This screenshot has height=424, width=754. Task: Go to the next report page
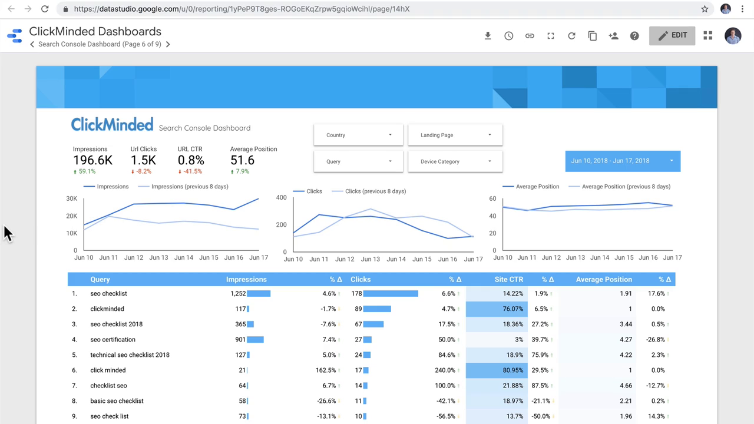point(168,44)
